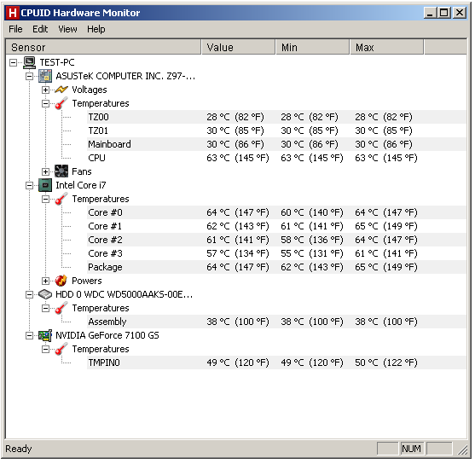Click the NVIDIA GeForce graphics card icon

[x=45, y=335]
